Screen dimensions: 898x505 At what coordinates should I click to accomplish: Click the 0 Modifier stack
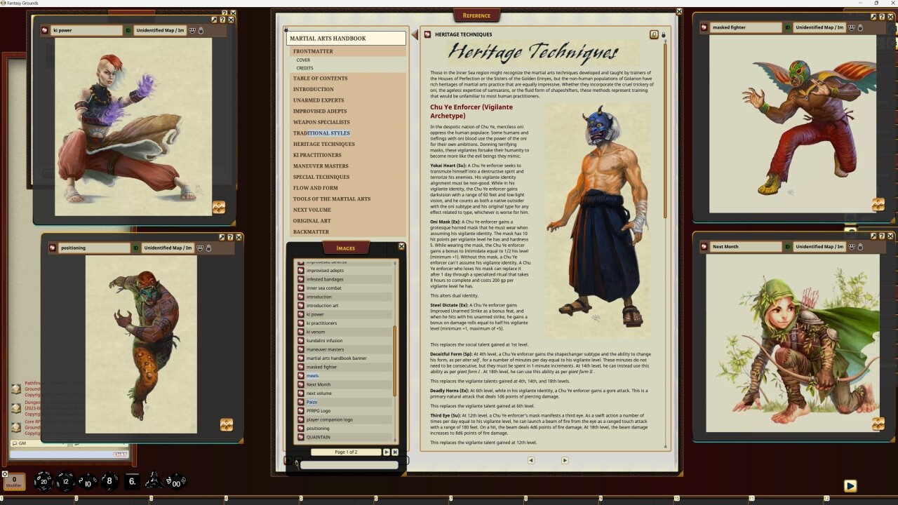click(14, 481)
